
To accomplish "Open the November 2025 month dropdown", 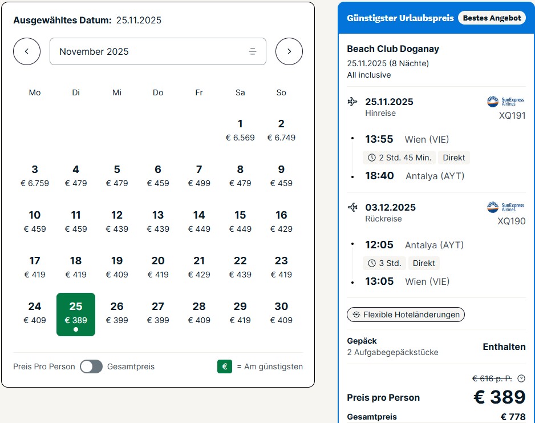I will coord(157,51).
